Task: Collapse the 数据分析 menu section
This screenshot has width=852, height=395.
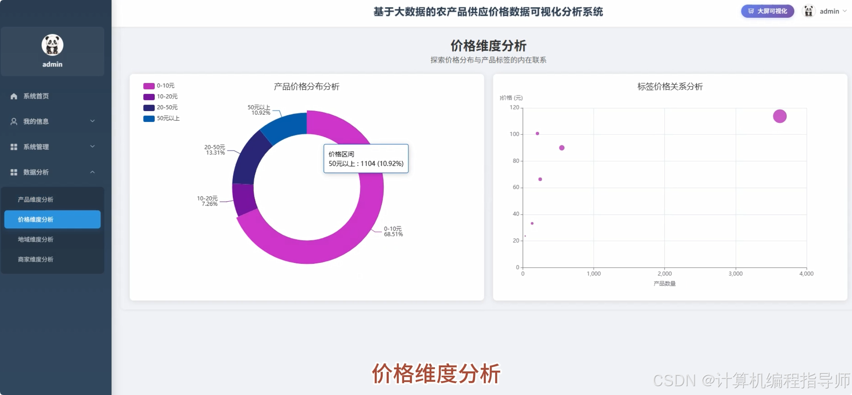Action: tap(52, 172)
